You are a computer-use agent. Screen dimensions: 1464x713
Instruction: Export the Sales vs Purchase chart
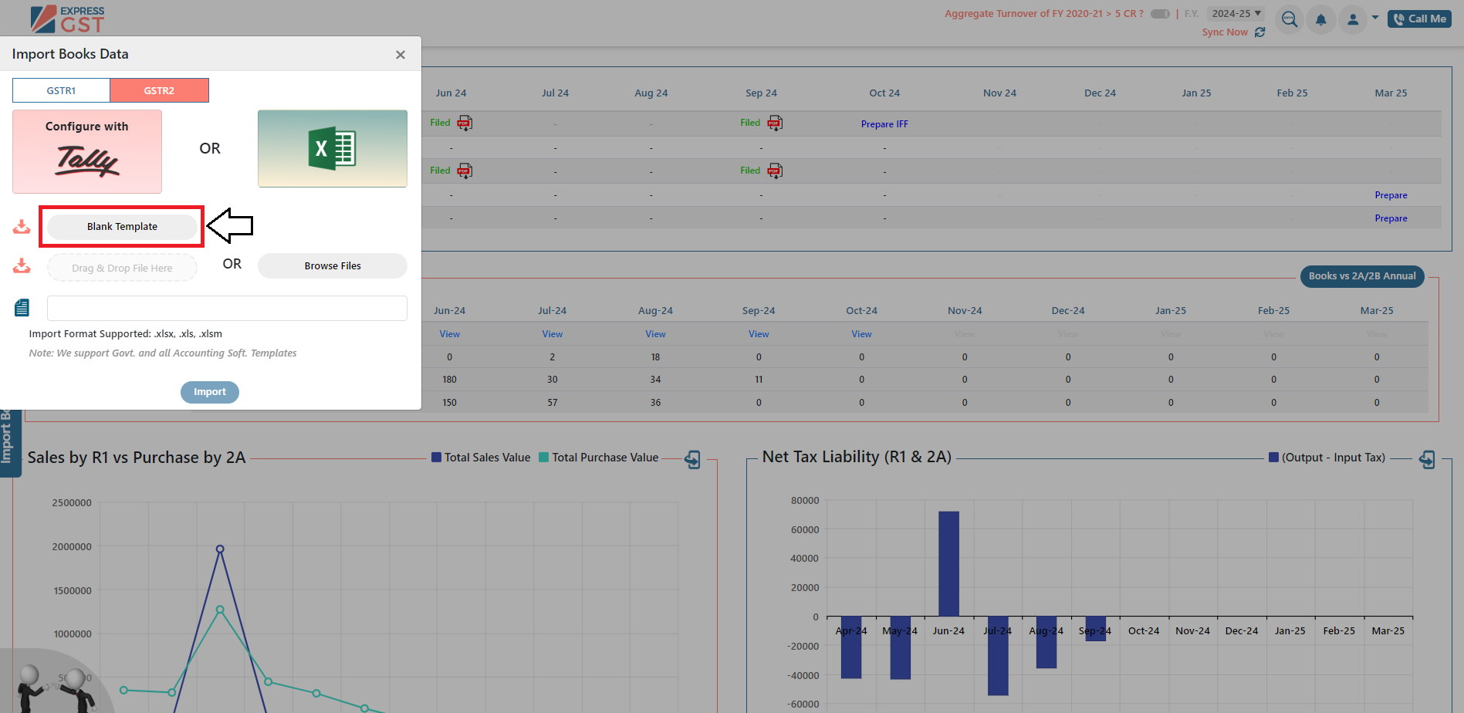tap(692, 460)
